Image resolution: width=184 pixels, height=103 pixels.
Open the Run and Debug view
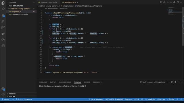point(3,21)
